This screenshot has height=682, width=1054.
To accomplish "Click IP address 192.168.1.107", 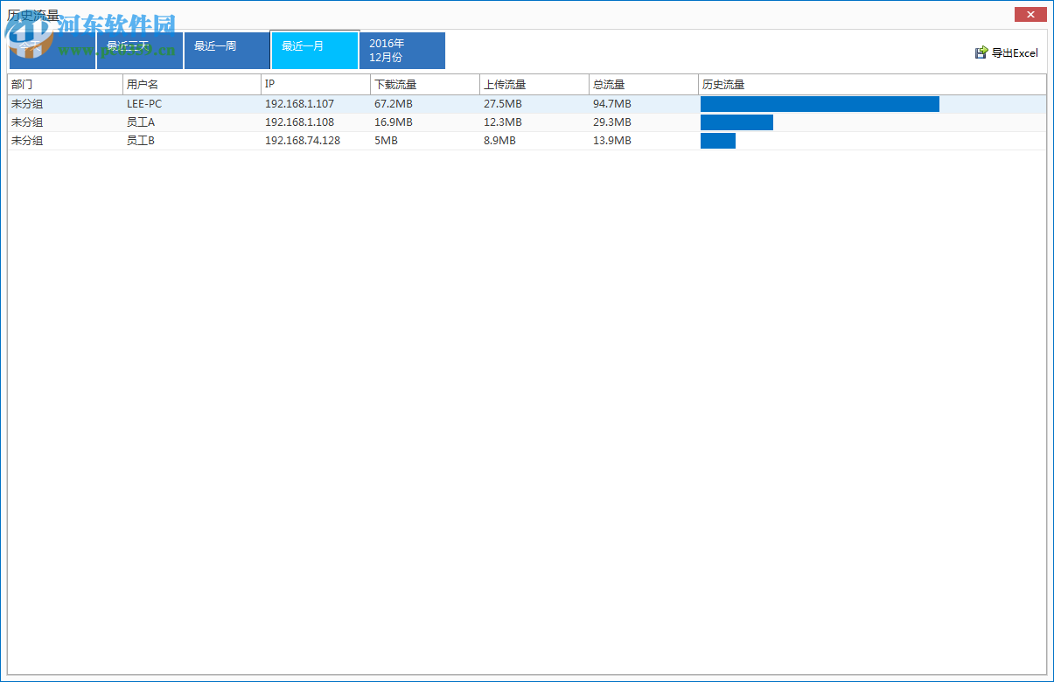I will [299, 104].
